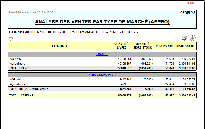Click the PRIX MOYEN column header
205x129 pixels.
coord(164,46)
